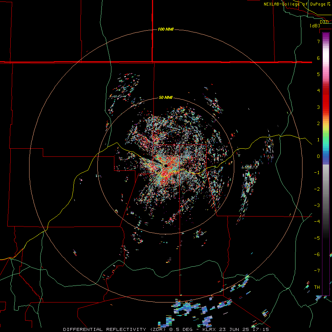Click the "KLRX" station identifier in caption
Viewport: 332px width, 332px height.
pyautogui.click(x=209, y=329)
